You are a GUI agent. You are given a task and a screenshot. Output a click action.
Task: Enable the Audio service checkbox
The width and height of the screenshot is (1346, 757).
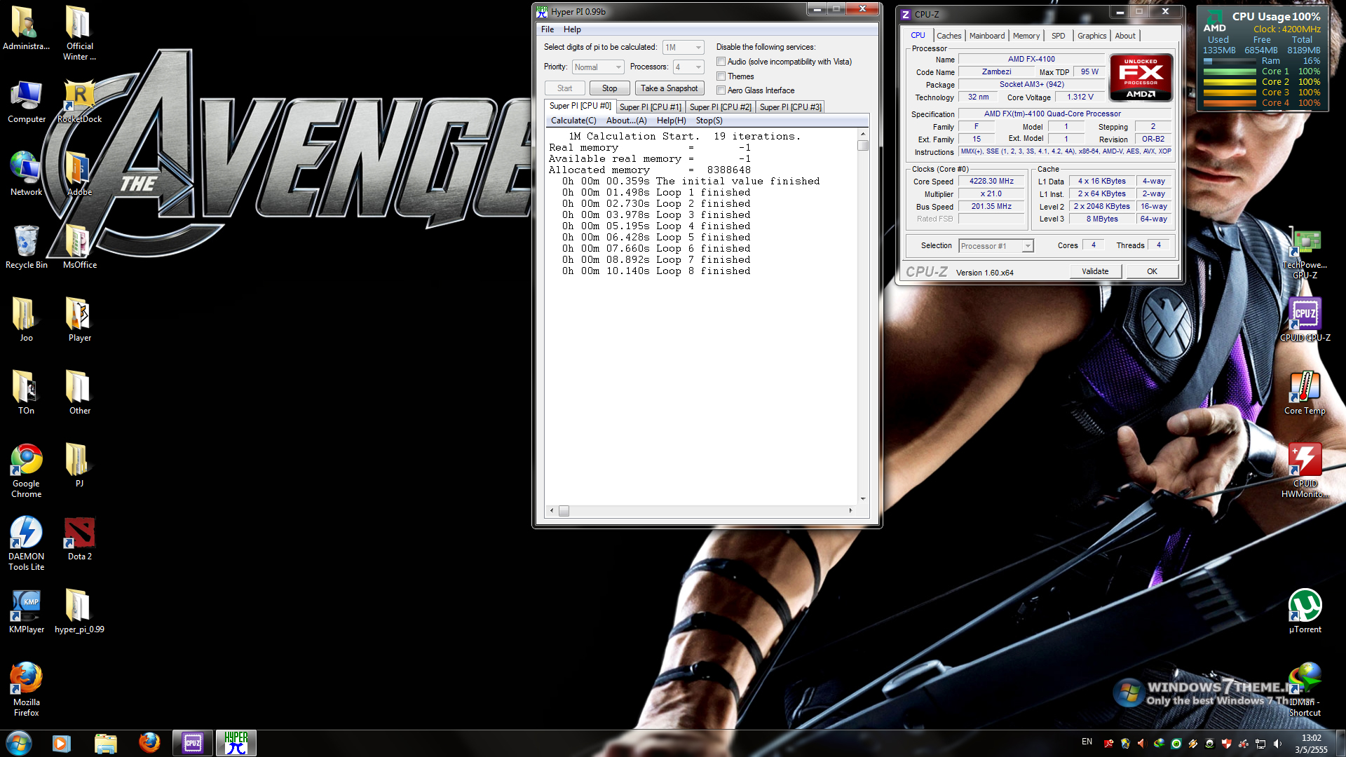tap(721, 62)
